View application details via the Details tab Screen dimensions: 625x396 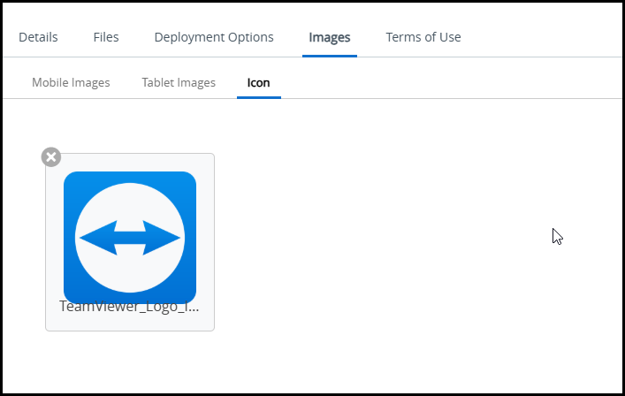click(x=38, y=37)
